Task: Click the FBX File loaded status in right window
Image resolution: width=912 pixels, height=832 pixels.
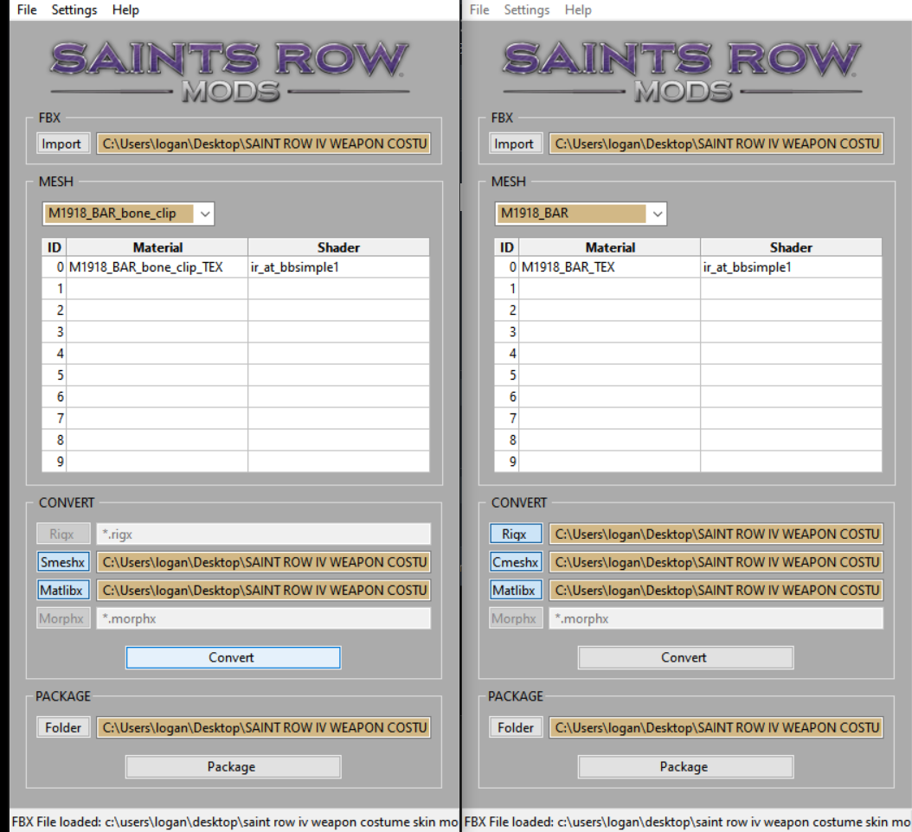Action: (x=688, y=822)
